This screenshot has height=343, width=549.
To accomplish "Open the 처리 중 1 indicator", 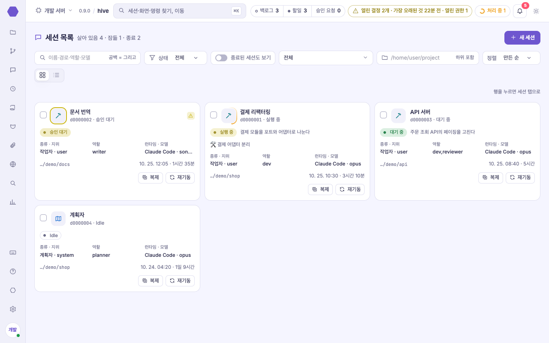I will click(492, 11).
